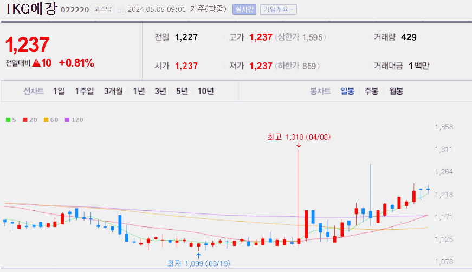
Task: Click the stock code 022220
Action: tap(75, 10)
